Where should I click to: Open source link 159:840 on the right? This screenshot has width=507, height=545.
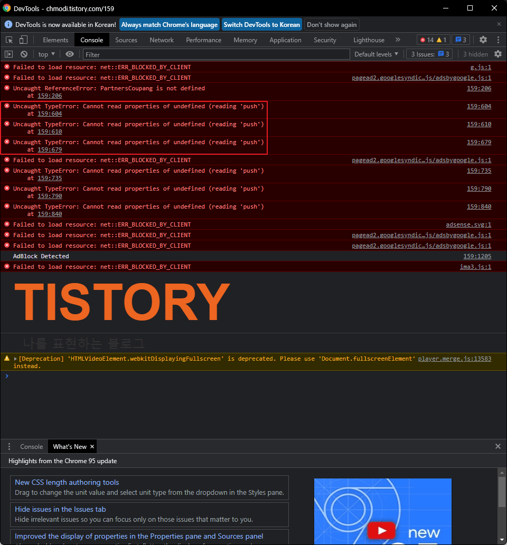(479, 206)
